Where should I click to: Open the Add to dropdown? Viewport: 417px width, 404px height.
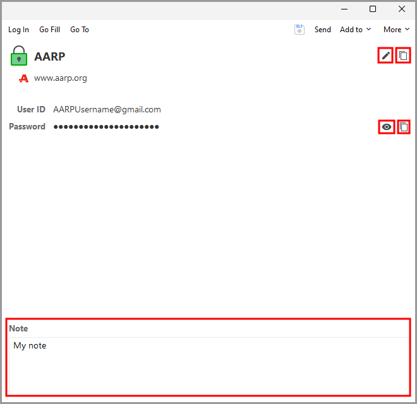[x=355, y=30]
